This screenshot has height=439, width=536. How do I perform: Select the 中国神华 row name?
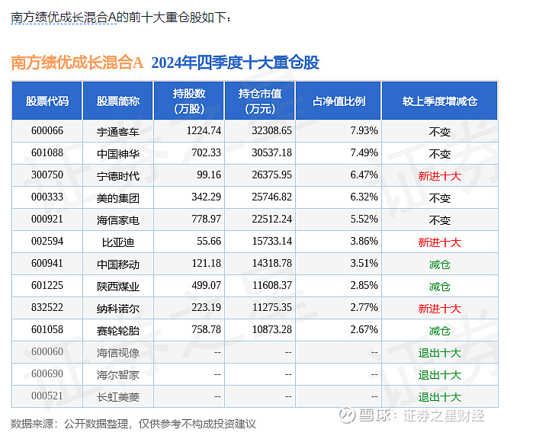click(118, 154)
